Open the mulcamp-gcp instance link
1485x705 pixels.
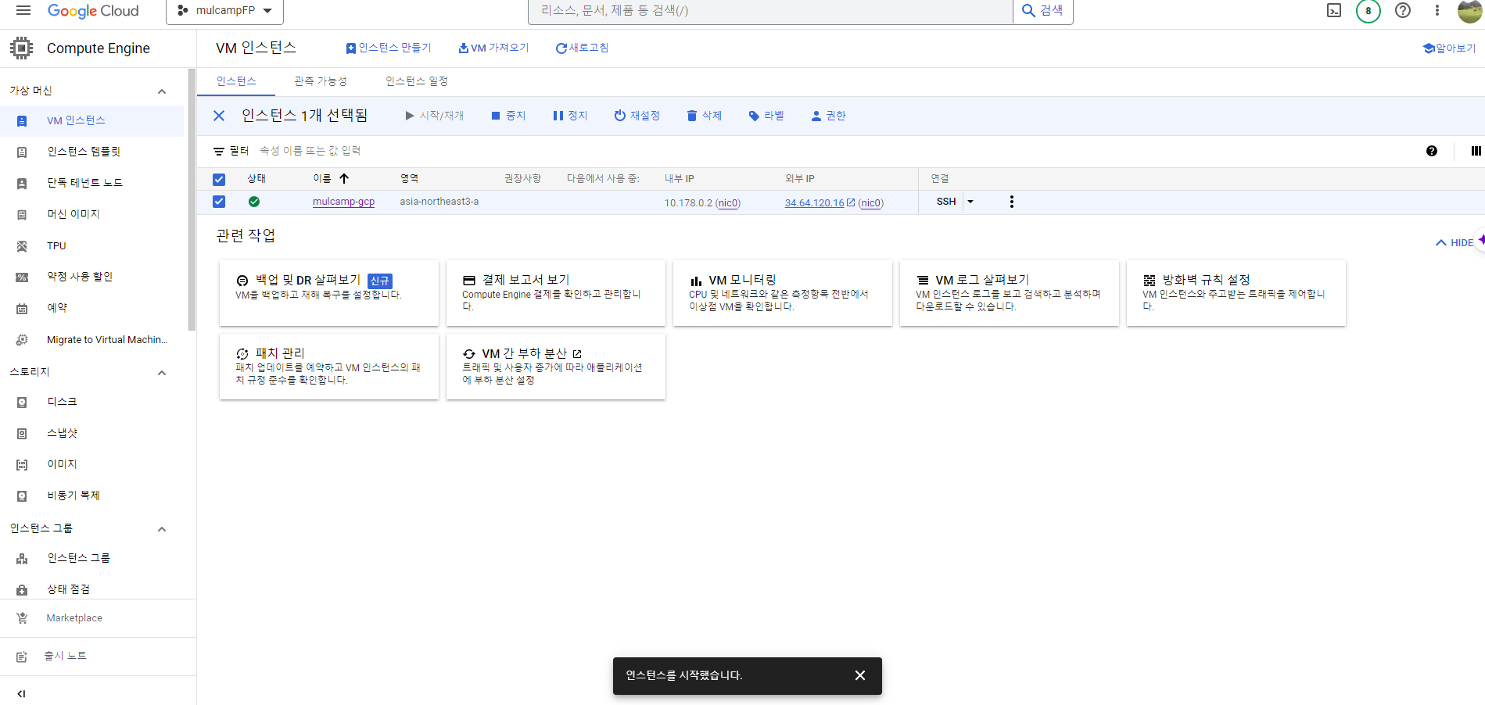coord(343,202)
